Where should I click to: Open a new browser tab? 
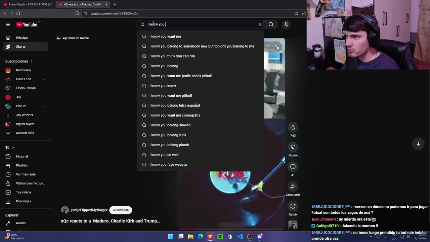click(x=115, y=4)
